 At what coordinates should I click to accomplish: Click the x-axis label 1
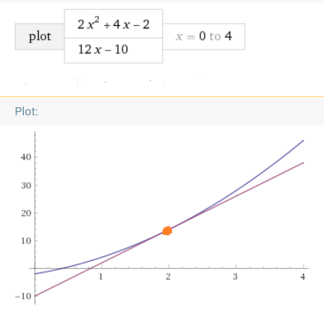[x=101, y=276]
